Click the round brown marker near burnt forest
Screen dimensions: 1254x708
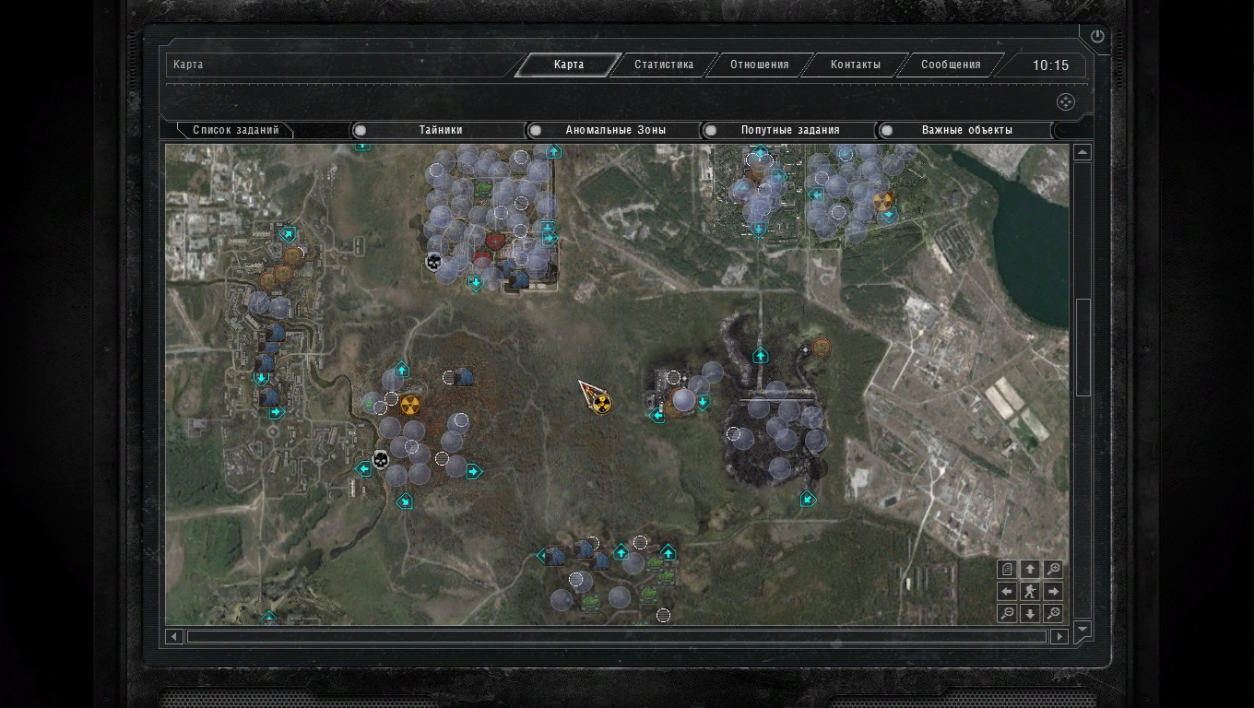821,348
